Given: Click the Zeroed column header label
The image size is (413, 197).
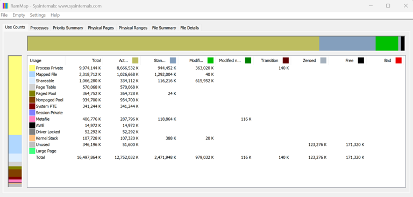Looking at the screenshot, I should (309, 61).
